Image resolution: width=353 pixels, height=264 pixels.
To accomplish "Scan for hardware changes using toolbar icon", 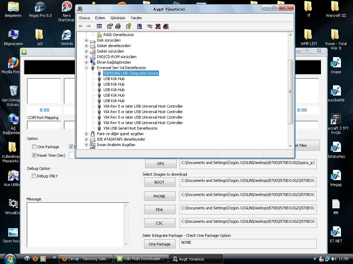I will [139, 26].
